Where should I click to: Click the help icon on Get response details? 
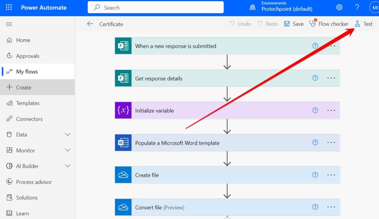tap(315, 78)
